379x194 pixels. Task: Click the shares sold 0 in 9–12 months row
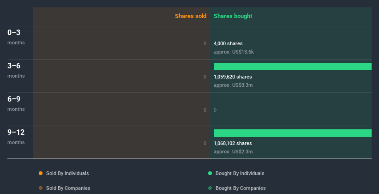click(205, 143)
